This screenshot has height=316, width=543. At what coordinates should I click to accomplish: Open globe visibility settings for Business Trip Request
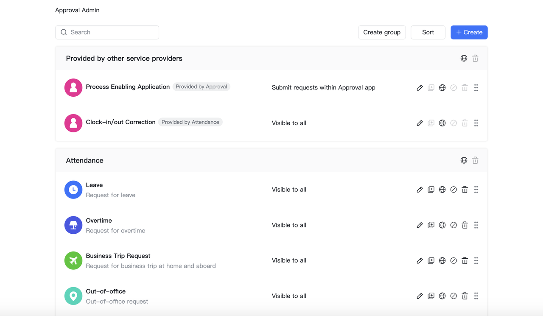tap(442, 260)
